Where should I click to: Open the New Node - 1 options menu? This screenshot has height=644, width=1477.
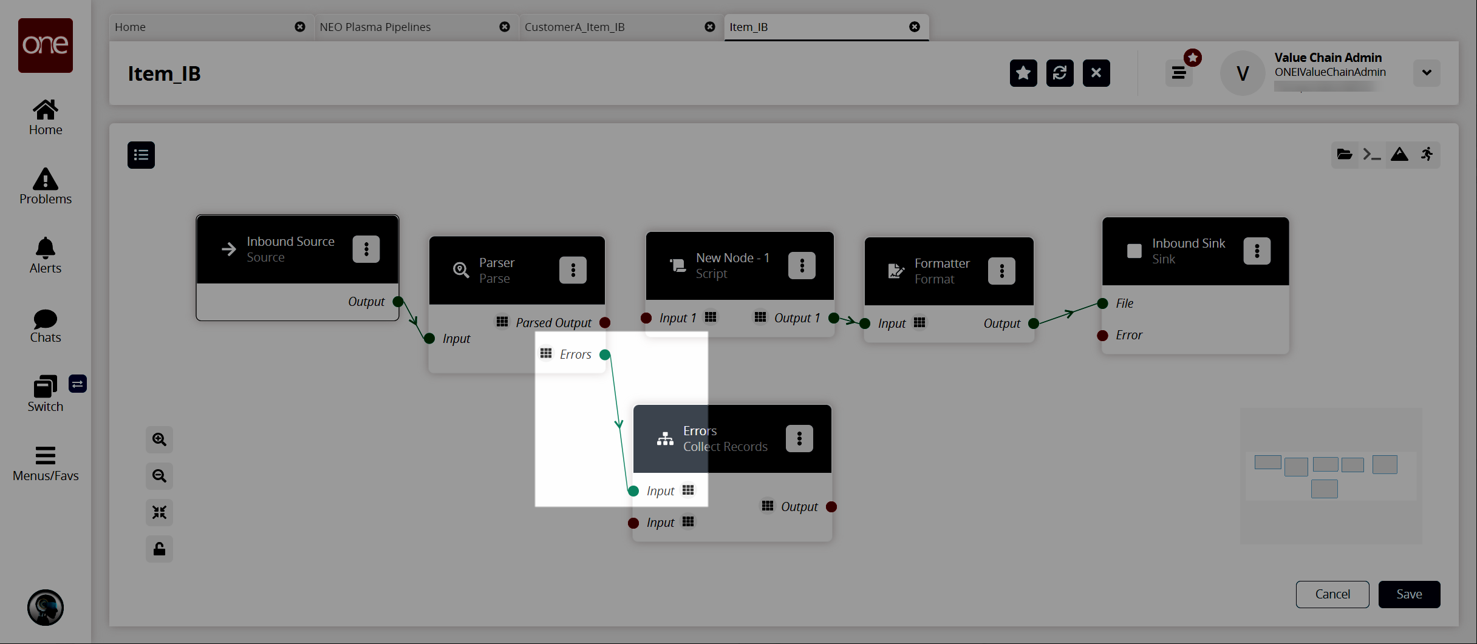(802, 265)
